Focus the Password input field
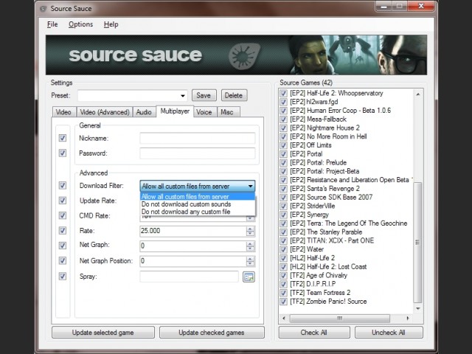Viewport: 472px width, 354px height. pos(198,153)
